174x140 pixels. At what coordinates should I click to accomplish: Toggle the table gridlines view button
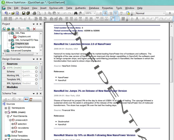click(x=117, y=19)
